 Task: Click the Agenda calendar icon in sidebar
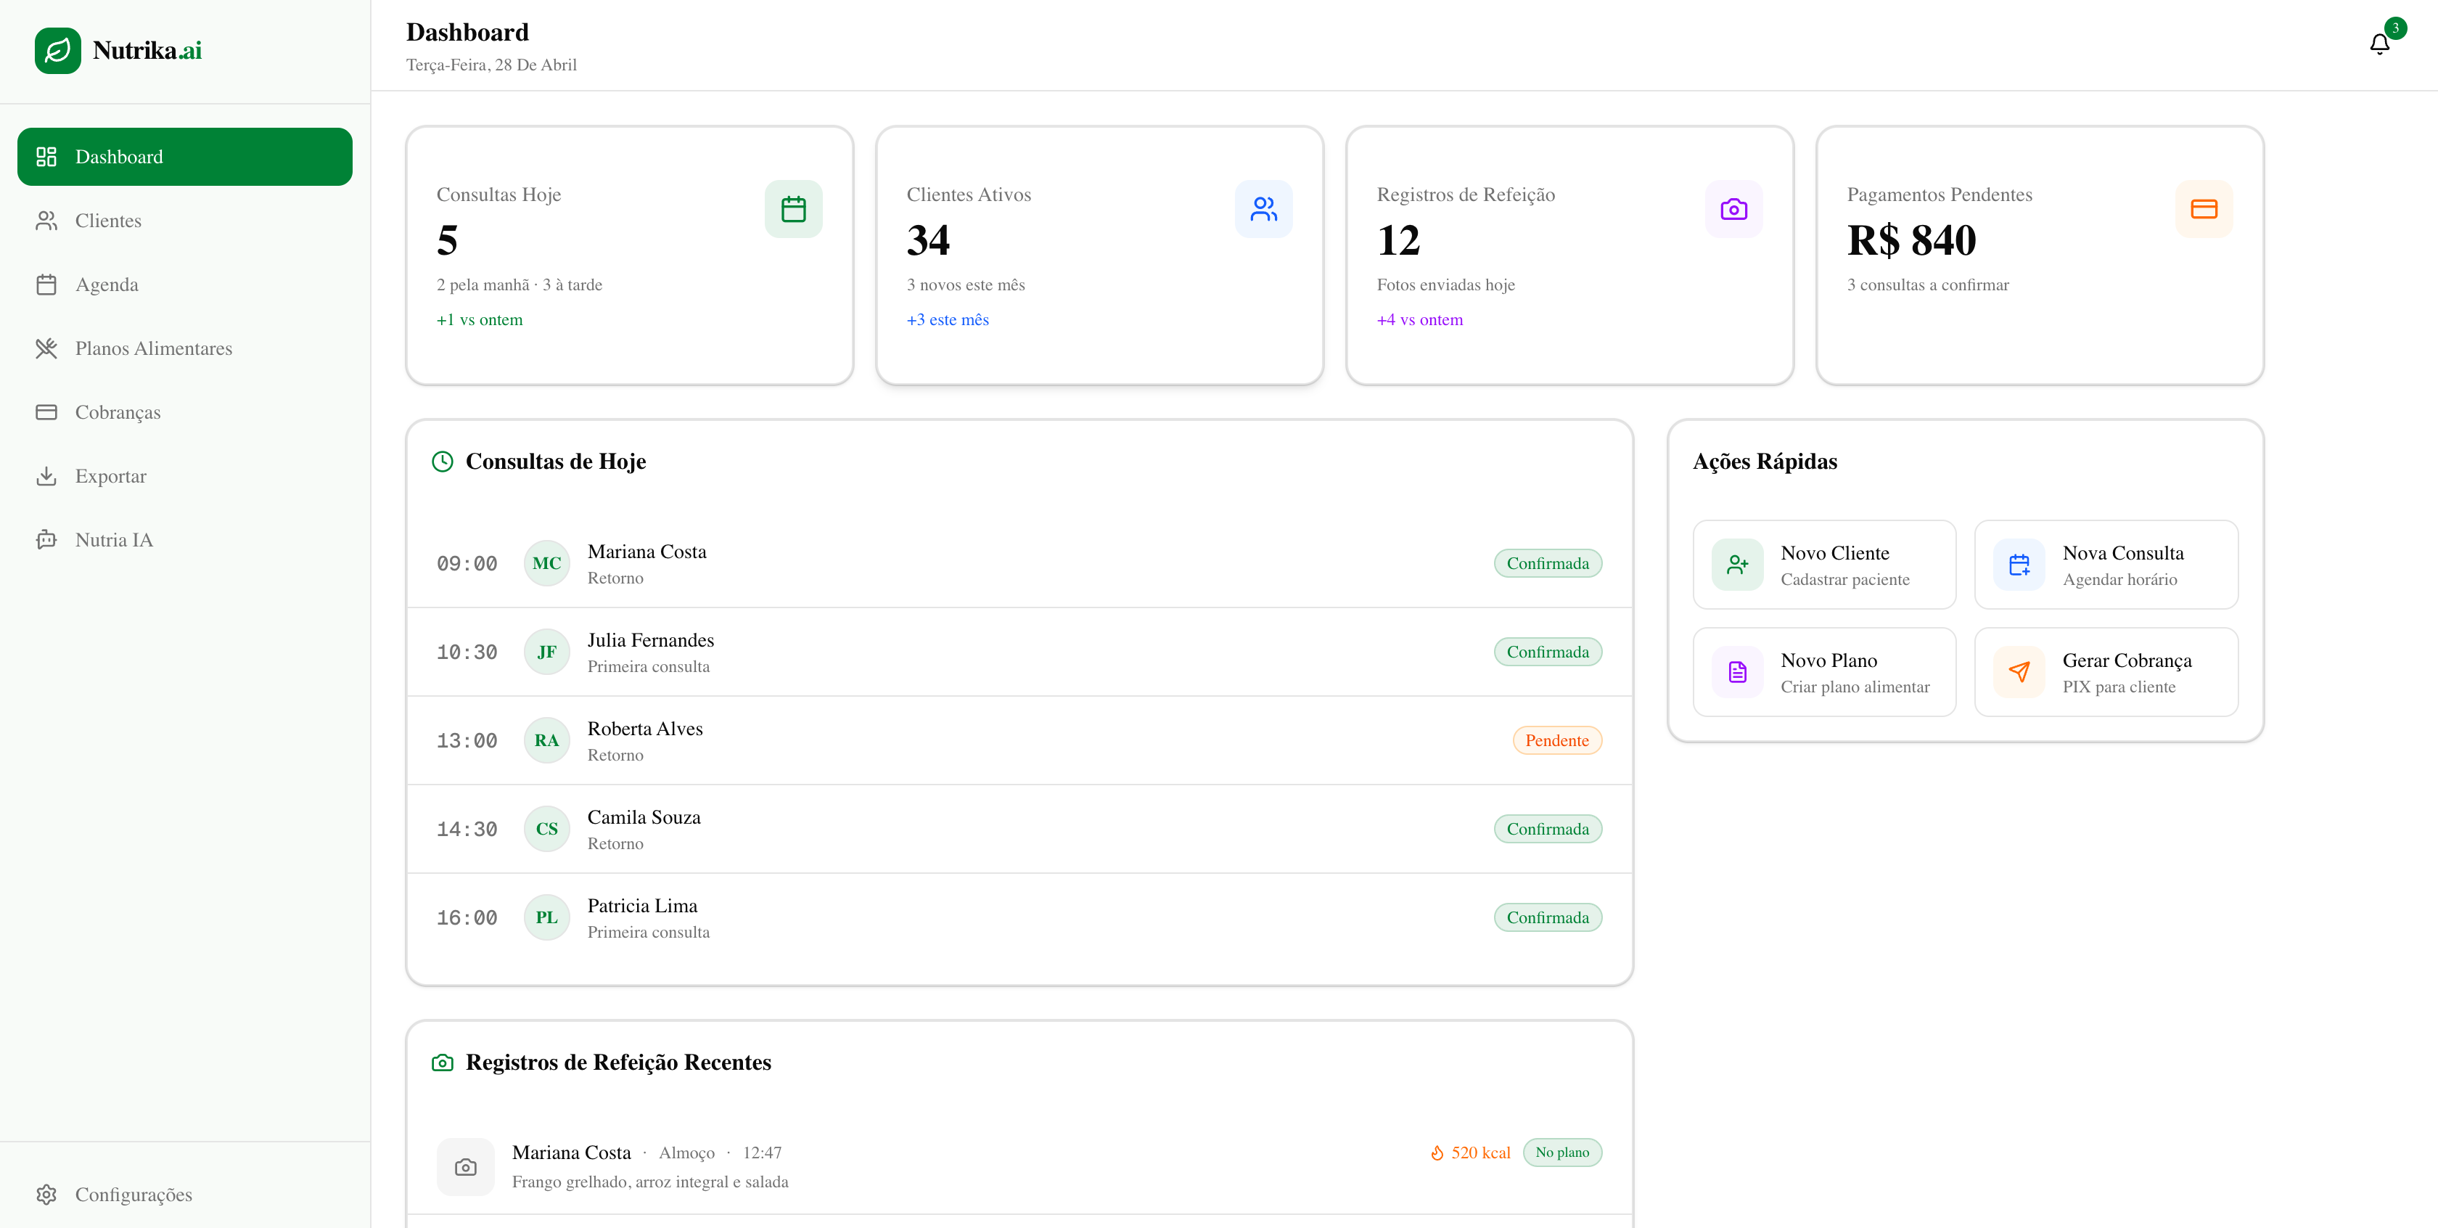(46, 285)
